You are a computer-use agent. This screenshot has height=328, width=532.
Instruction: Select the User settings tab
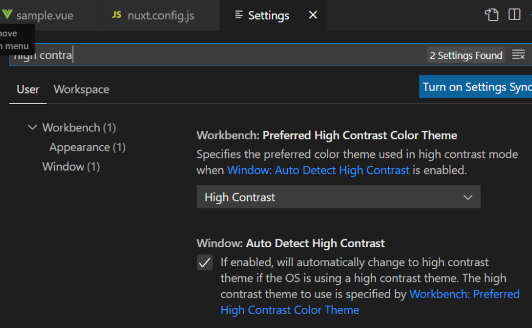(28, 89)
